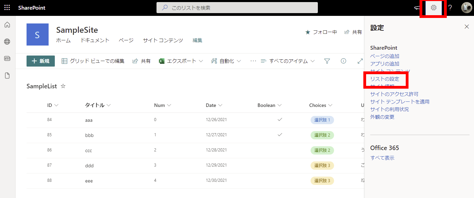Image resolution: width=474 pixels, height=198 pixels.
Task: Click the 新規 button
Action: coord(41,61)
